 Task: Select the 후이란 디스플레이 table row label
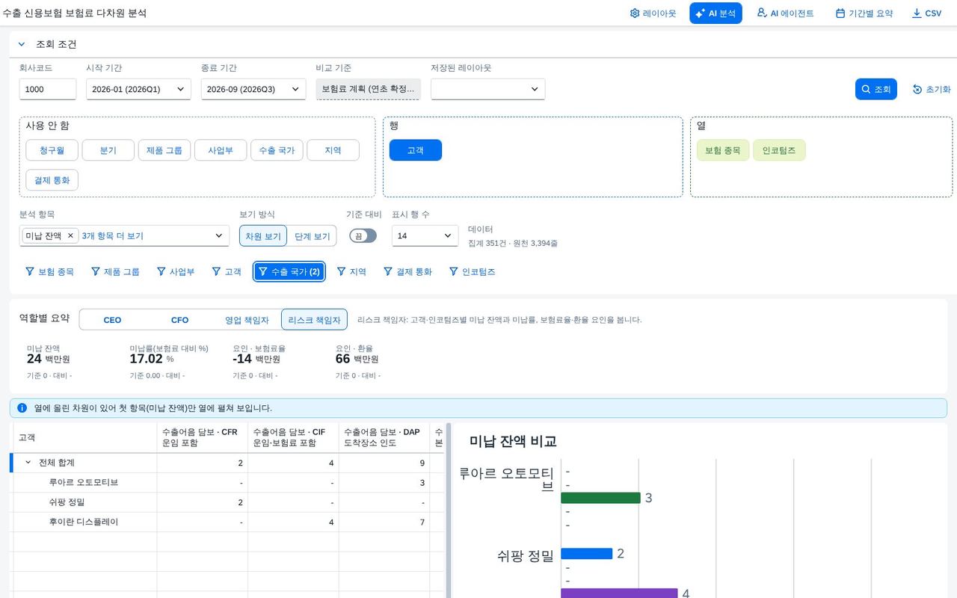coord(84,522)
